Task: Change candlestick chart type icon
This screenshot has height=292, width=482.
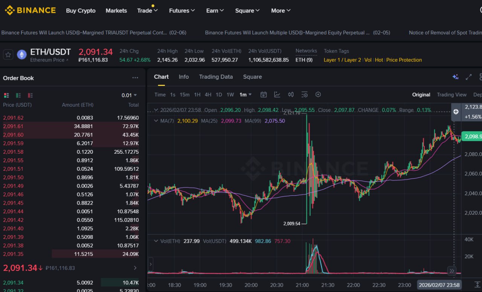Action: (x=291, y=95)
